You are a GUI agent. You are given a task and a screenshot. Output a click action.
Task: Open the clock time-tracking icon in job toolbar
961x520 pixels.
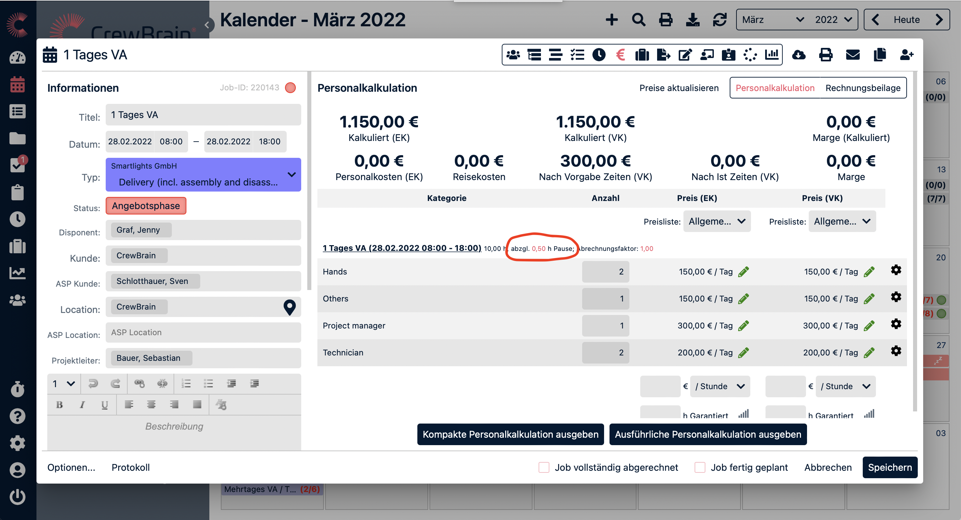[599, 55]
